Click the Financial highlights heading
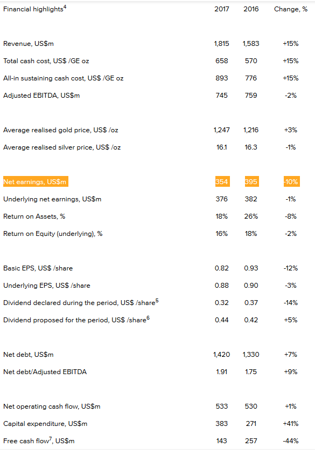This screenshot has width=315, height=454. 34,9
